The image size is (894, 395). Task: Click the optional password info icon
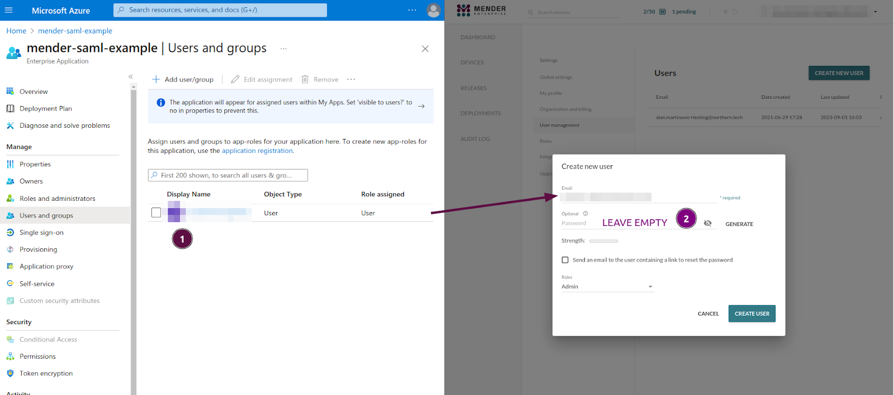[586, 214]
